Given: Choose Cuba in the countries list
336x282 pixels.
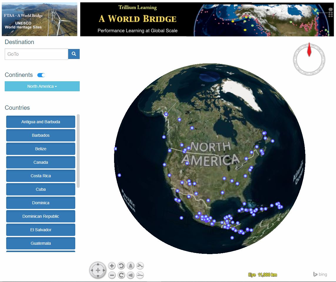Looking at the screenshot, I should tap(41, 189).
